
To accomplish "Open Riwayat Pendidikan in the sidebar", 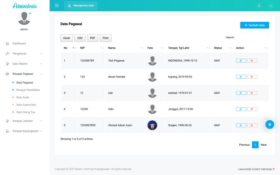I will [x=28, y=90].
